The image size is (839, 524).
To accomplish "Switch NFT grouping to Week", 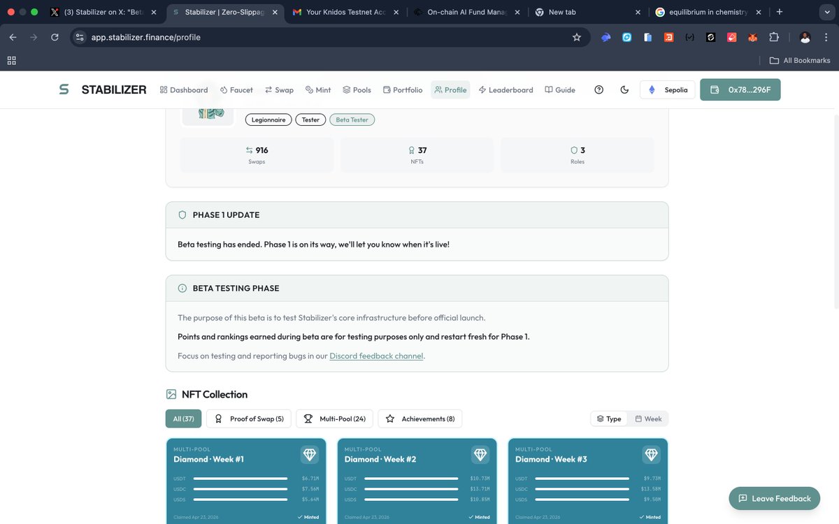I will click(648, 419).
